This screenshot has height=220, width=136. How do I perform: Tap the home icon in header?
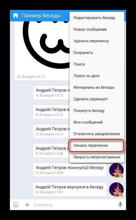(x=16, y=15)
